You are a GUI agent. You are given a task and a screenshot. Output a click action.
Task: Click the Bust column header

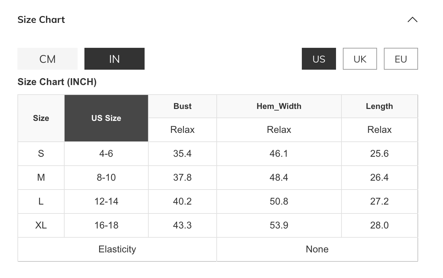tap(182, 106)
